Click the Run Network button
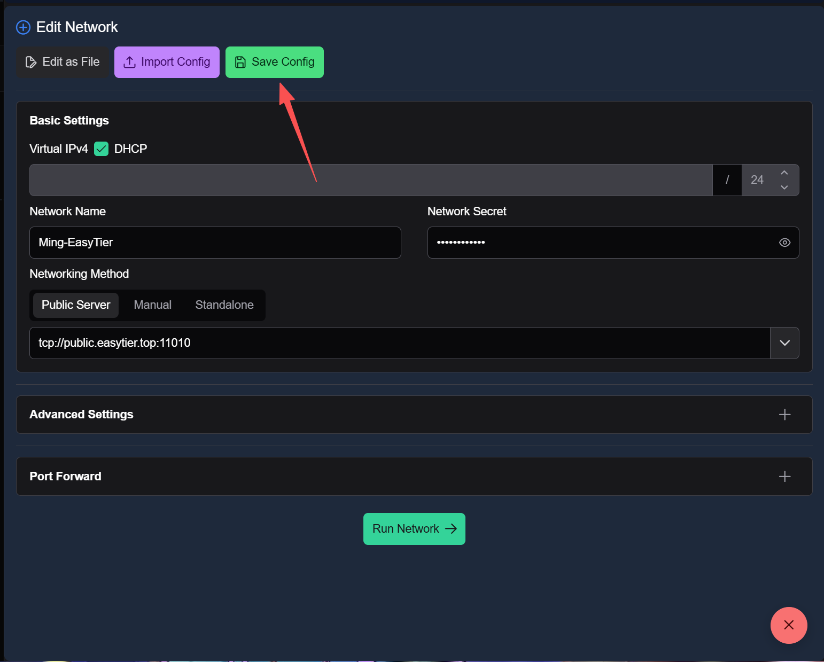The image size is (824, 662). click(414, 529)
